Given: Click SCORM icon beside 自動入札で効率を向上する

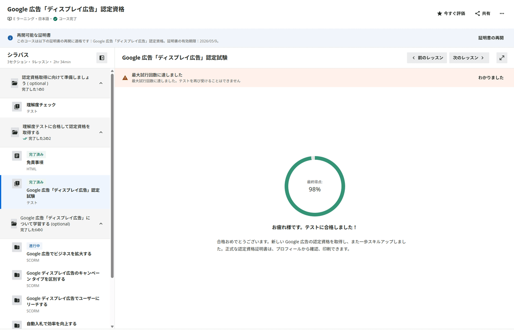Looking at the screenshot, I should (17, 325).
